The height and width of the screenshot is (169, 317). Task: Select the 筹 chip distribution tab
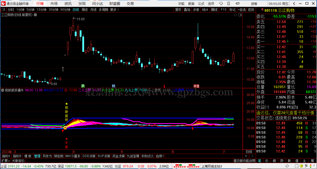312,161
